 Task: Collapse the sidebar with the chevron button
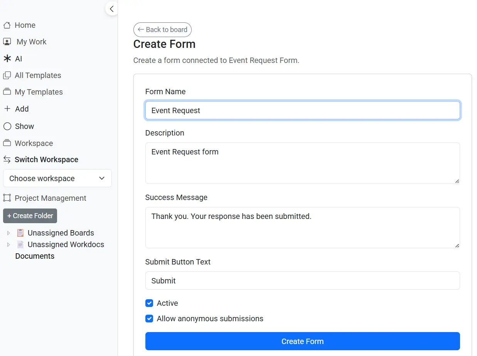[x=111, y=9]
